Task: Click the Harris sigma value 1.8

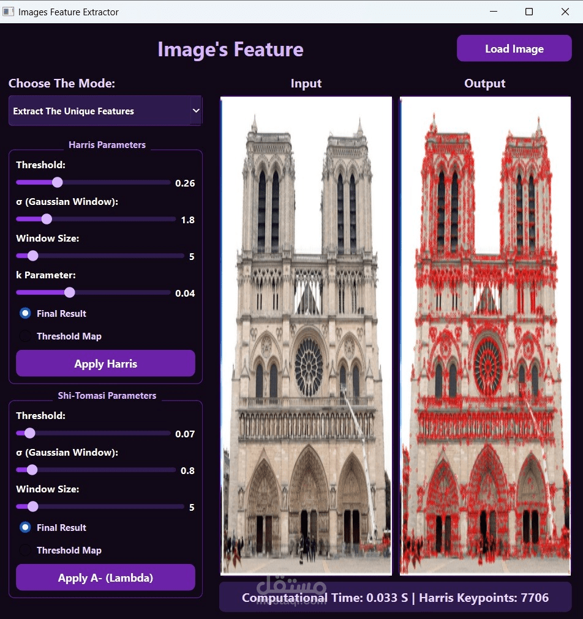Action: [188, 220]
